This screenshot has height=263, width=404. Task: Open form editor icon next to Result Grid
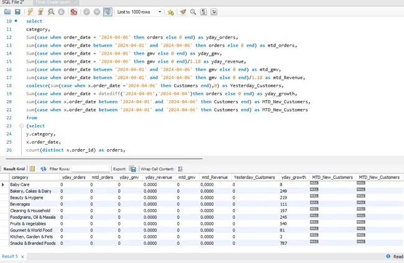pyautogui.click(x=32, y=169)
